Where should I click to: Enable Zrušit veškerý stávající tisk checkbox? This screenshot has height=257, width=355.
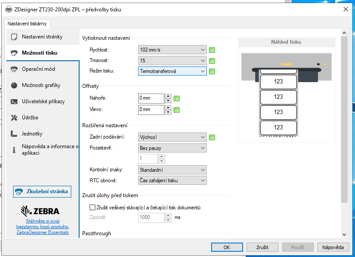tap(92, 208)
